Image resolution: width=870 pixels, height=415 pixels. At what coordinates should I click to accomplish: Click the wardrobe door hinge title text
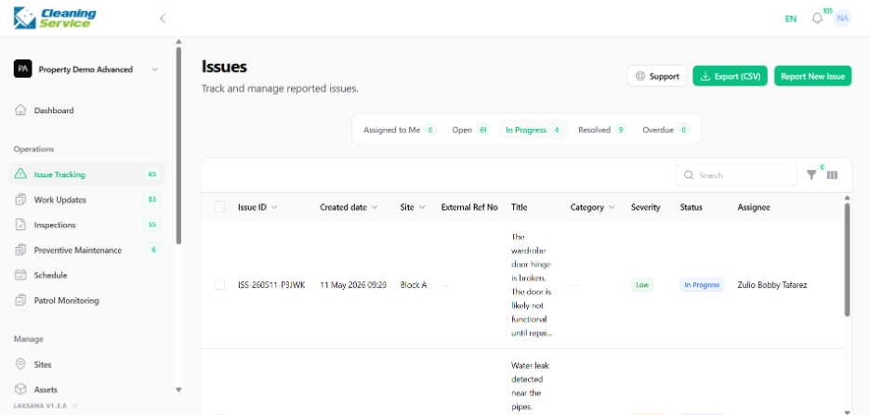[531, 285]
